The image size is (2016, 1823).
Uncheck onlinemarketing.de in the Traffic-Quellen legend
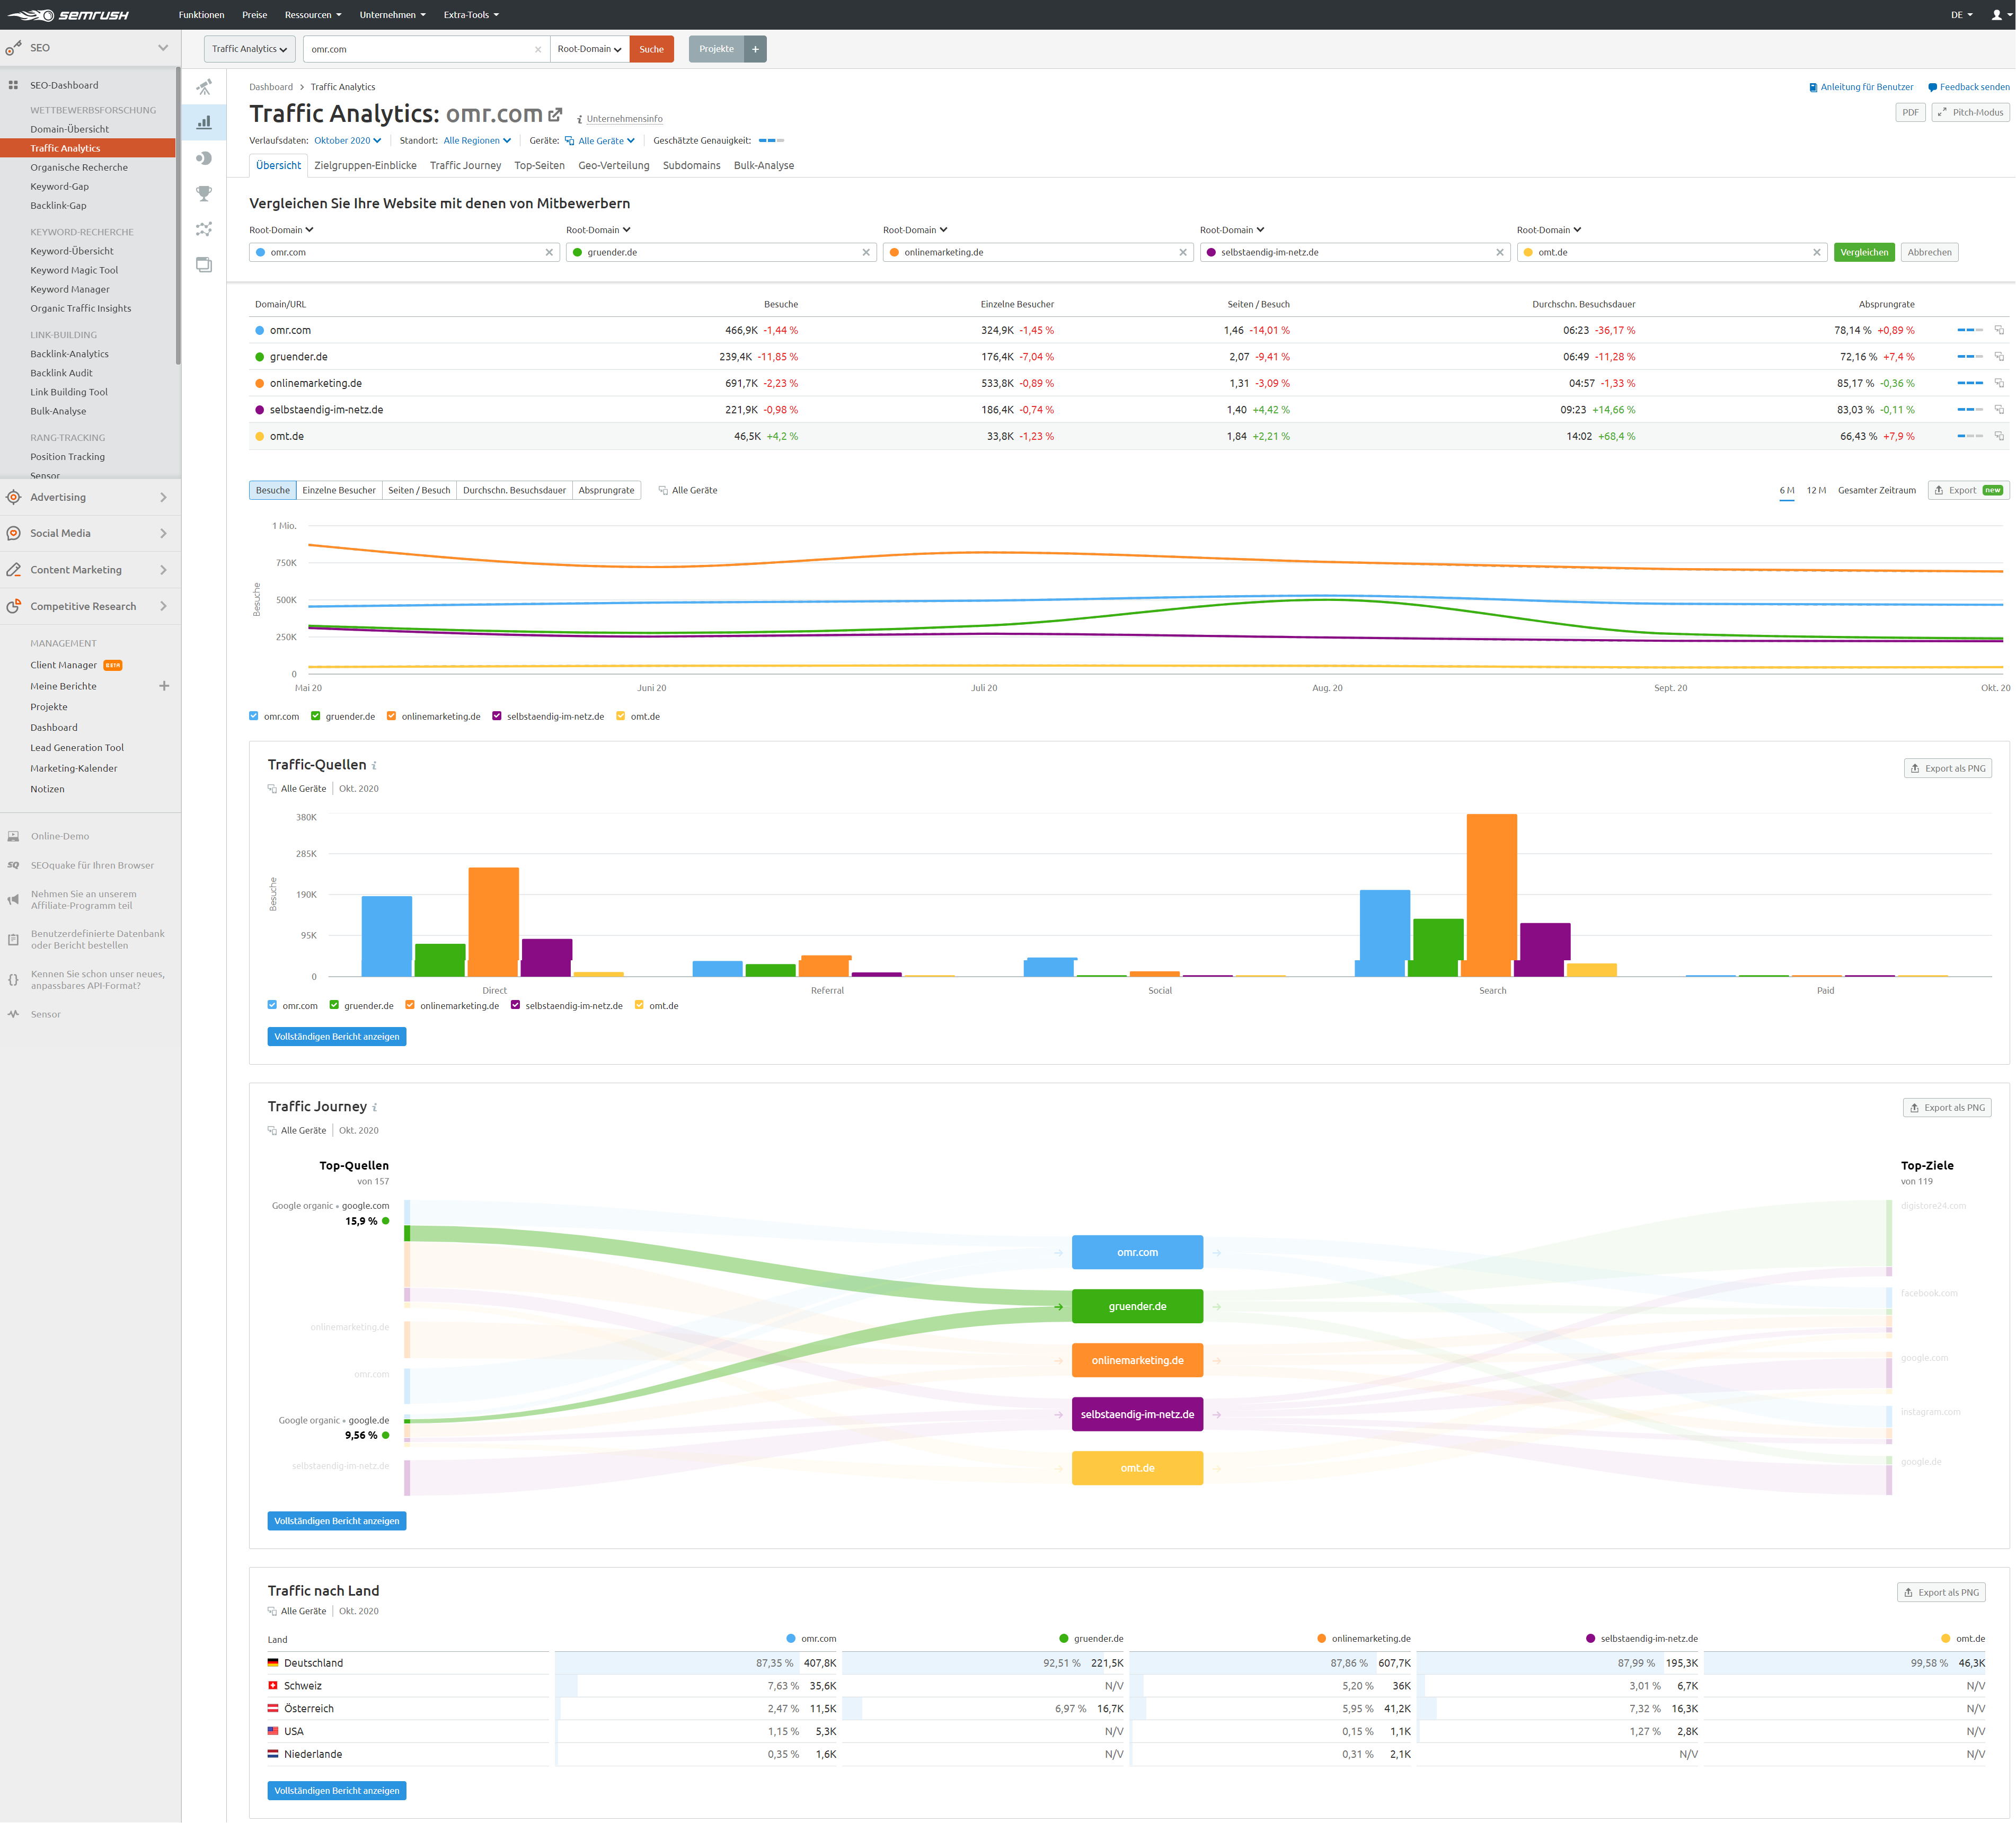[410, 1005]
